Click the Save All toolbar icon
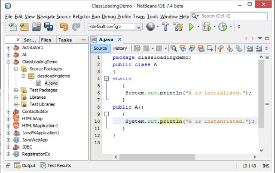275x173 pixels. pyautogui.click(x=49, y=27)
